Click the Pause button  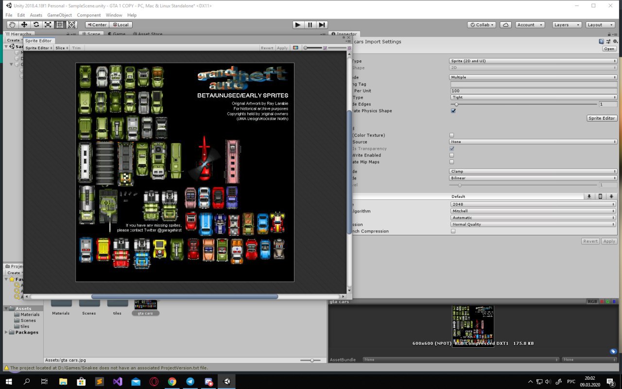[x=310, y=25]
